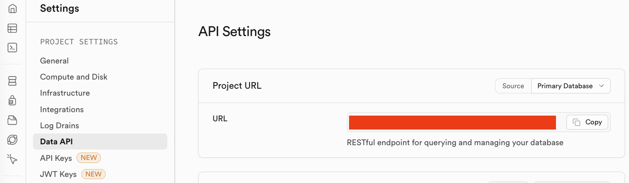Open the Edge Functions globe icon

[13, 140]
